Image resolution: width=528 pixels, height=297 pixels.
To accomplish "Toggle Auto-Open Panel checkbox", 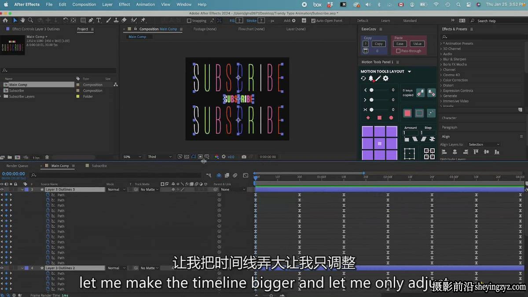I will click(313, 21).
